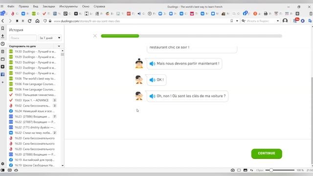Close the Duolingo story with X
The height and width of the screenshot is (176, 313).
(x=95, y=36)
